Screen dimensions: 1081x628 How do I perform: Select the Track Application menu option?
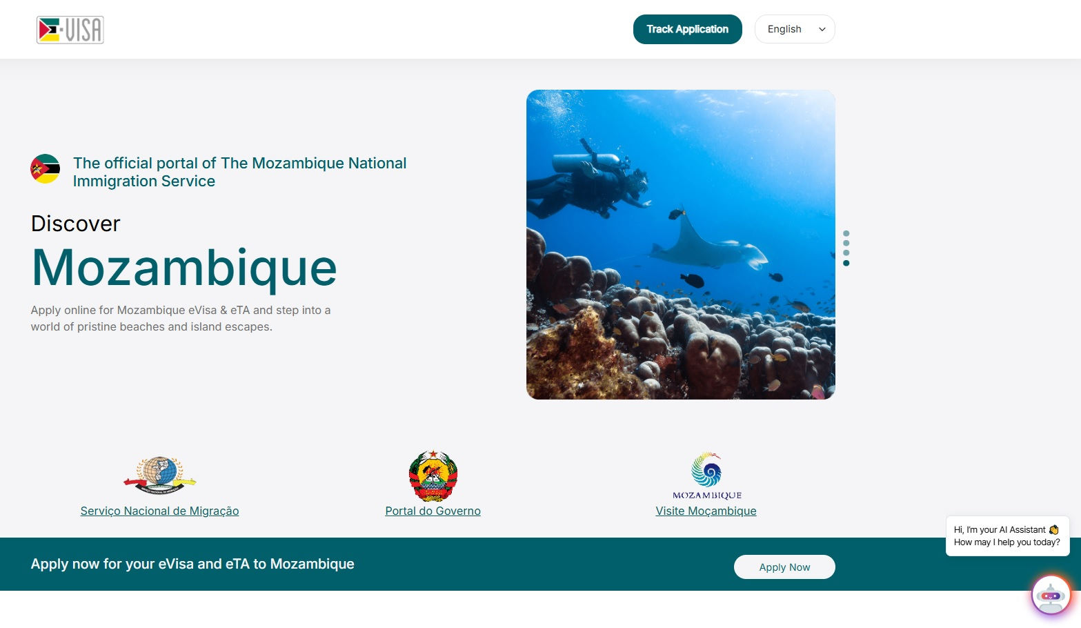pos(687,29)
